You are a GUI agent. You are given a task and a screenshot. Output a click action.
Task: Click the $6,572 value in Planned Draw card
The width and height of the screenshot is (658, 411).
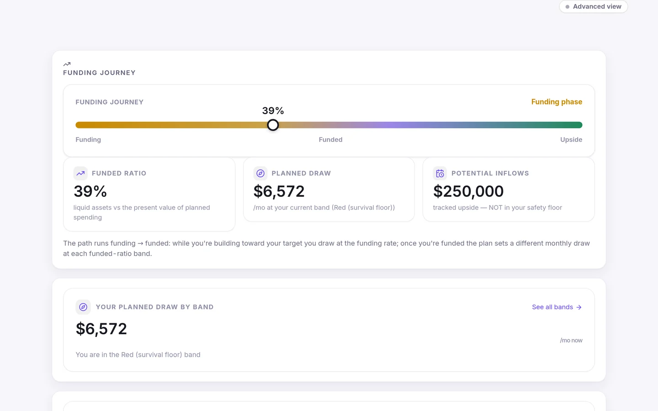[x=279, y=191]
